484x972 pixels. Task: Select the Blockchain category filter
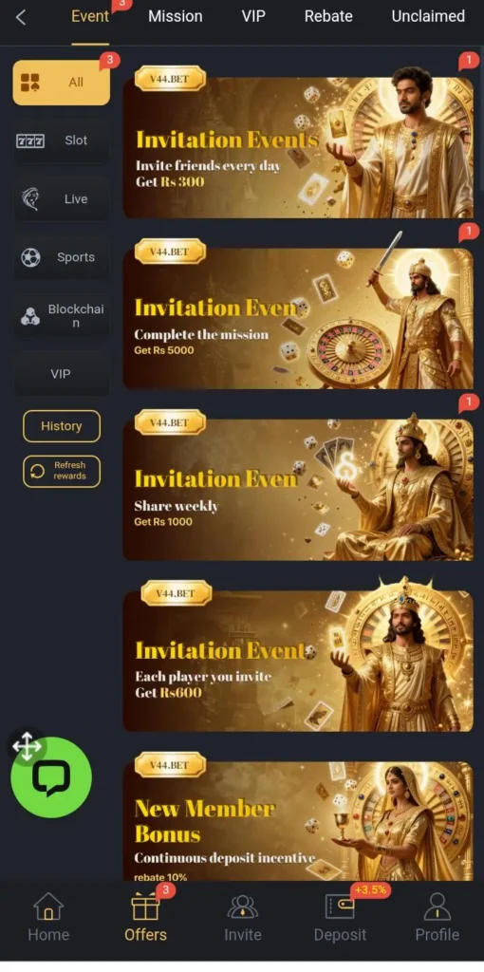[62, 315]
